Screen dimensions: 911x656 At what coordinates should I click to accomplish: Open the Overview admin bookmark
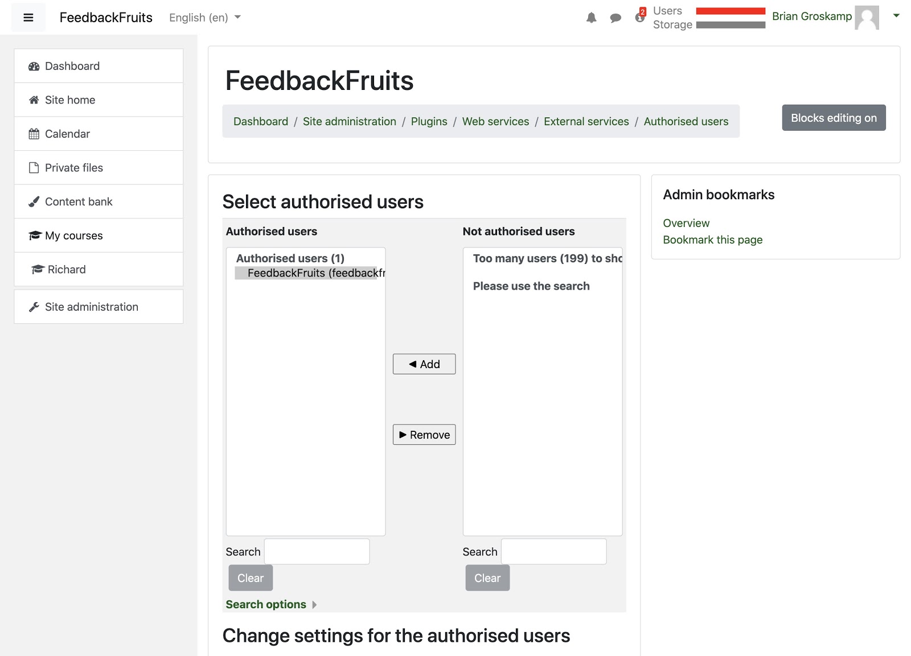click(686, 223)
